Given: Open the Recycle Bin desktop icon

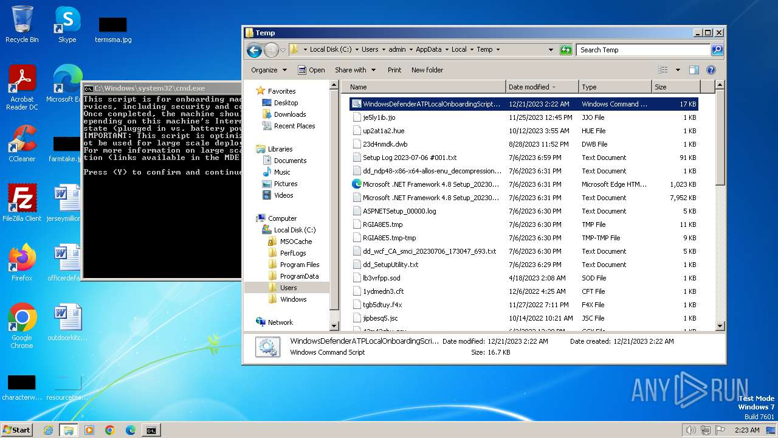Looking at the screenshot, I should point(22,24).
